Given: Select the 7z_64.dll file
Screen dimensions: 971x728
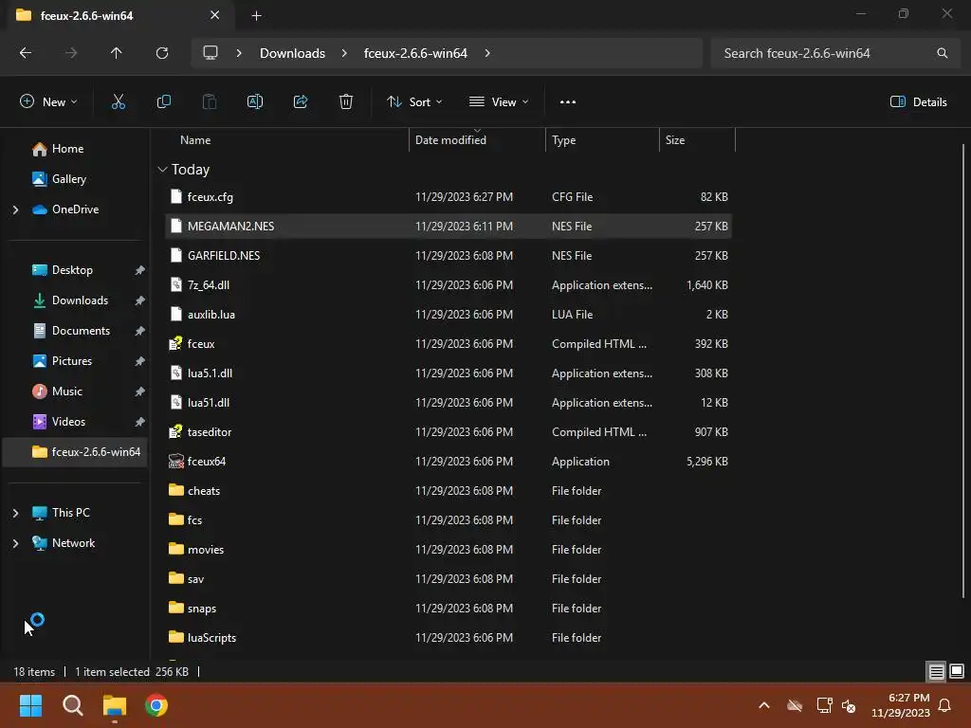Looking at the screenshot, I should [208, 284].
